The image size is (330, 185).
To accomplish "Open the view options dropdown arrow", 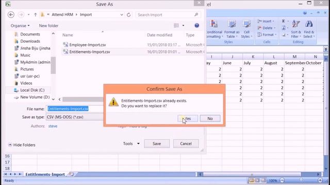I will click(x=184, y=26).
